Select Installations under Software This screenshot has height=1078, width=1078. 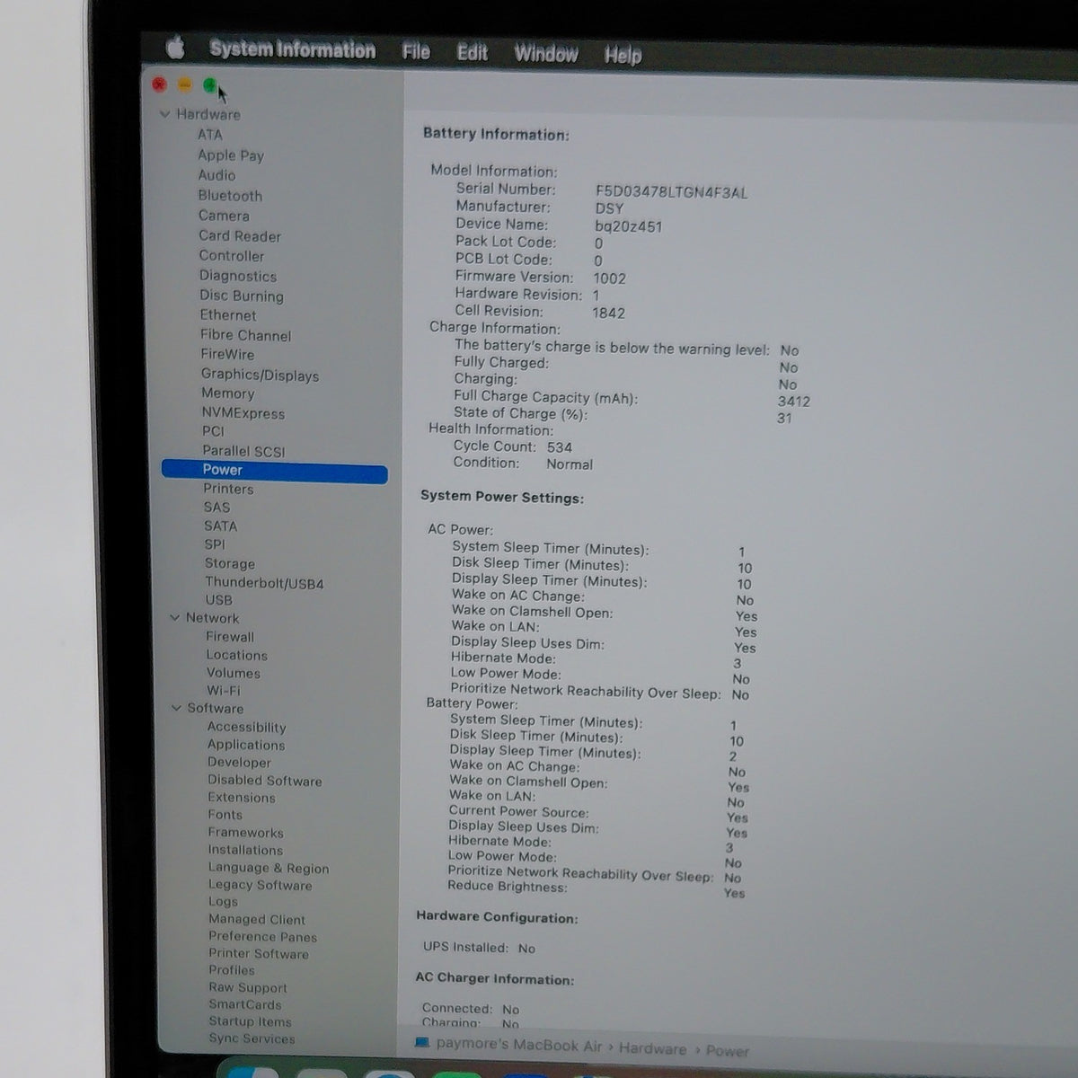pos(245,850)
